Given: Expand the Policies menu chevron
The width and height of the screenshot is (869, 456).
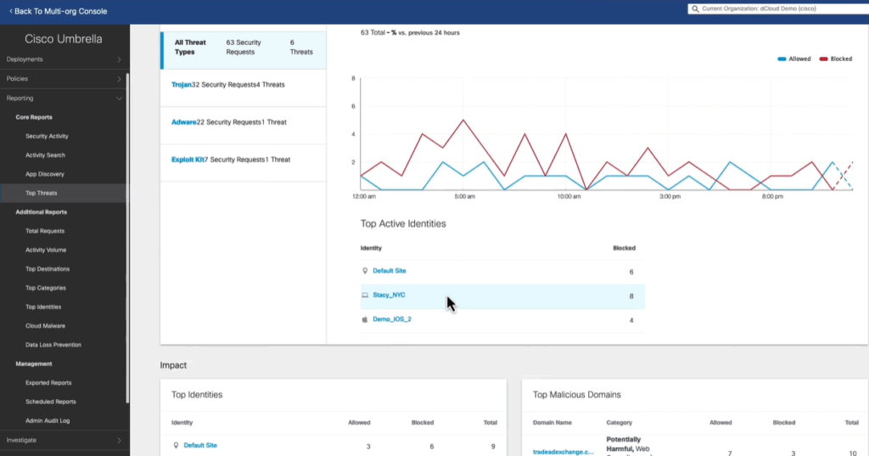Looking at the screenshot, I should pyautogui.click(x=119, y=79).
